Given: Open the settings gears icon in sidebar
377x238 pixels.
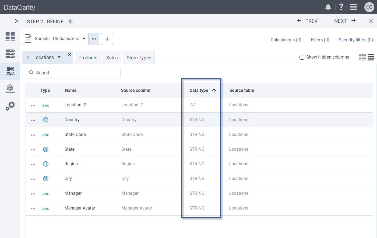Looking at the screenshot, I should tap(10, 106).
